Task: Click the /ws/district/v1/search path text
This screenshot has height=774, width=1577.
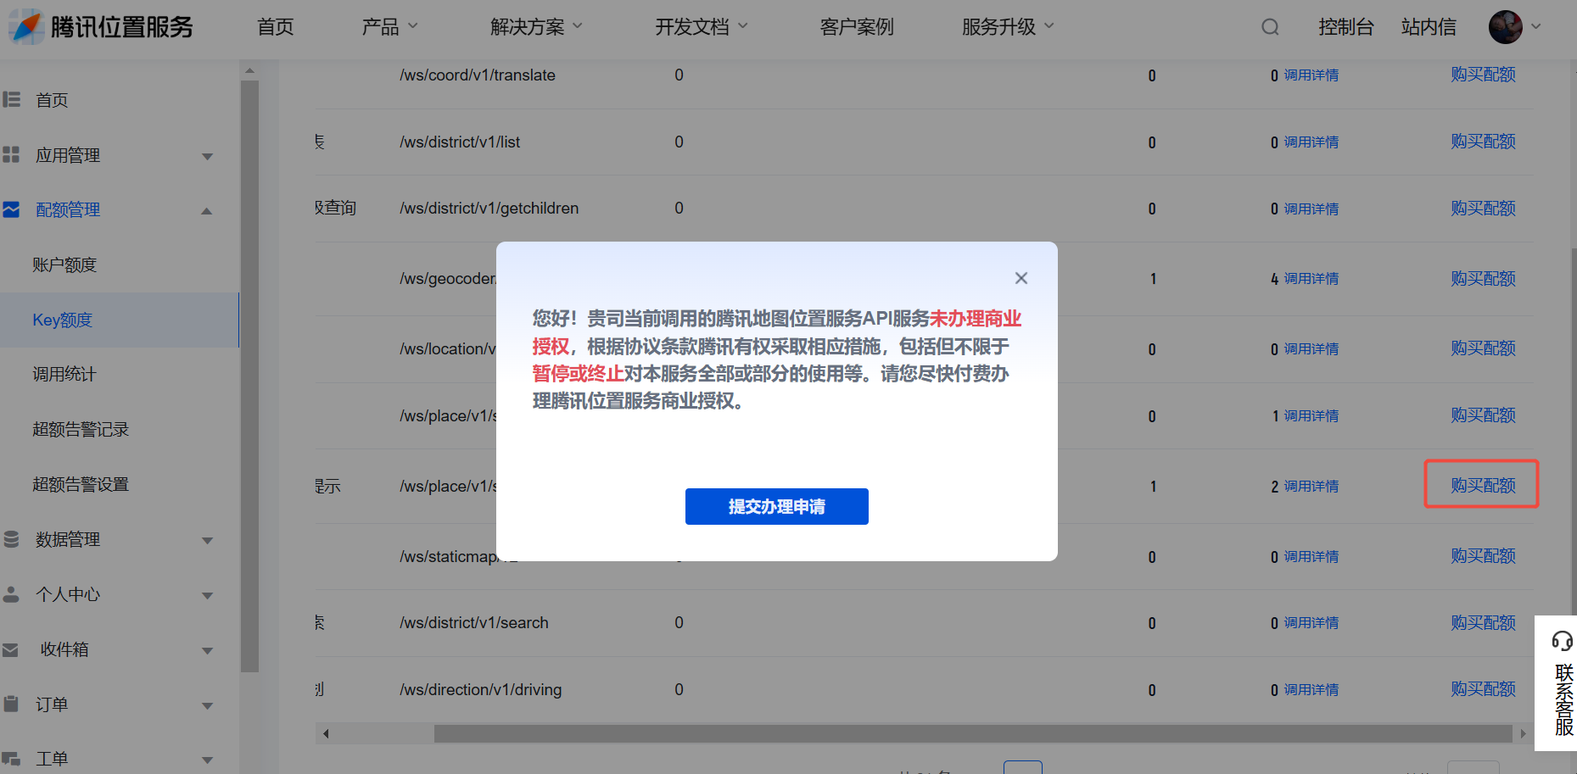Action: (474, 623)
